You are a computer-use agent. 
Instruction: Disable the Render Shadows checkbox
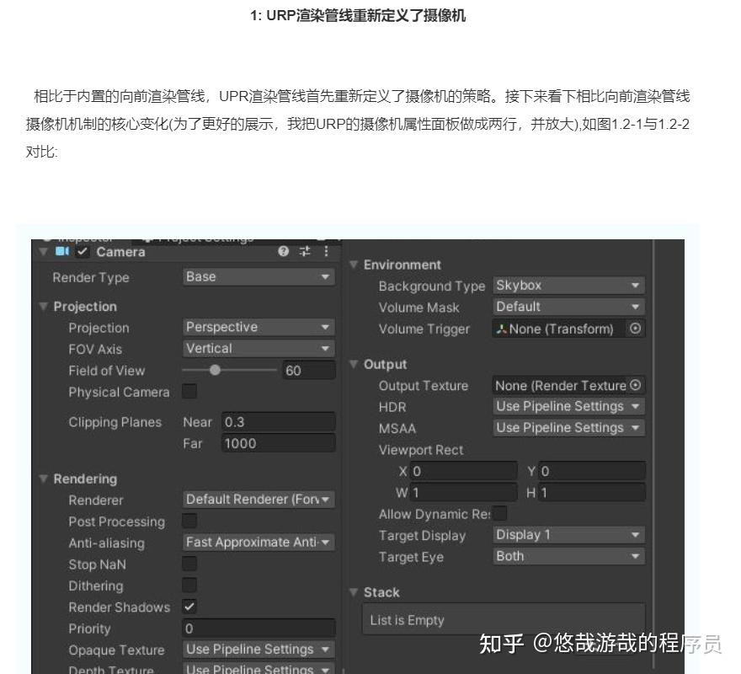click(x=189, y=607)
